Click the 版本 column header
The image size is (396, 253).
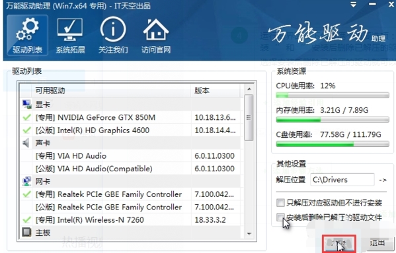[x=216, y=91]
